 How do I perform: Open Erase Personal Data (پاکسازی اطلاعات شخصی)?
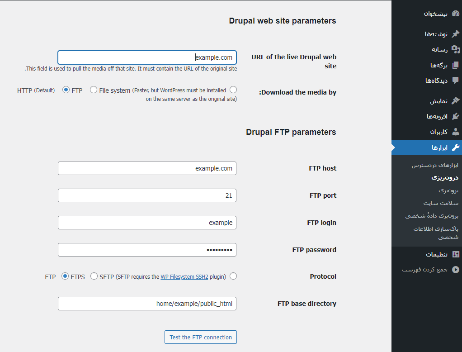click(436, 233)
